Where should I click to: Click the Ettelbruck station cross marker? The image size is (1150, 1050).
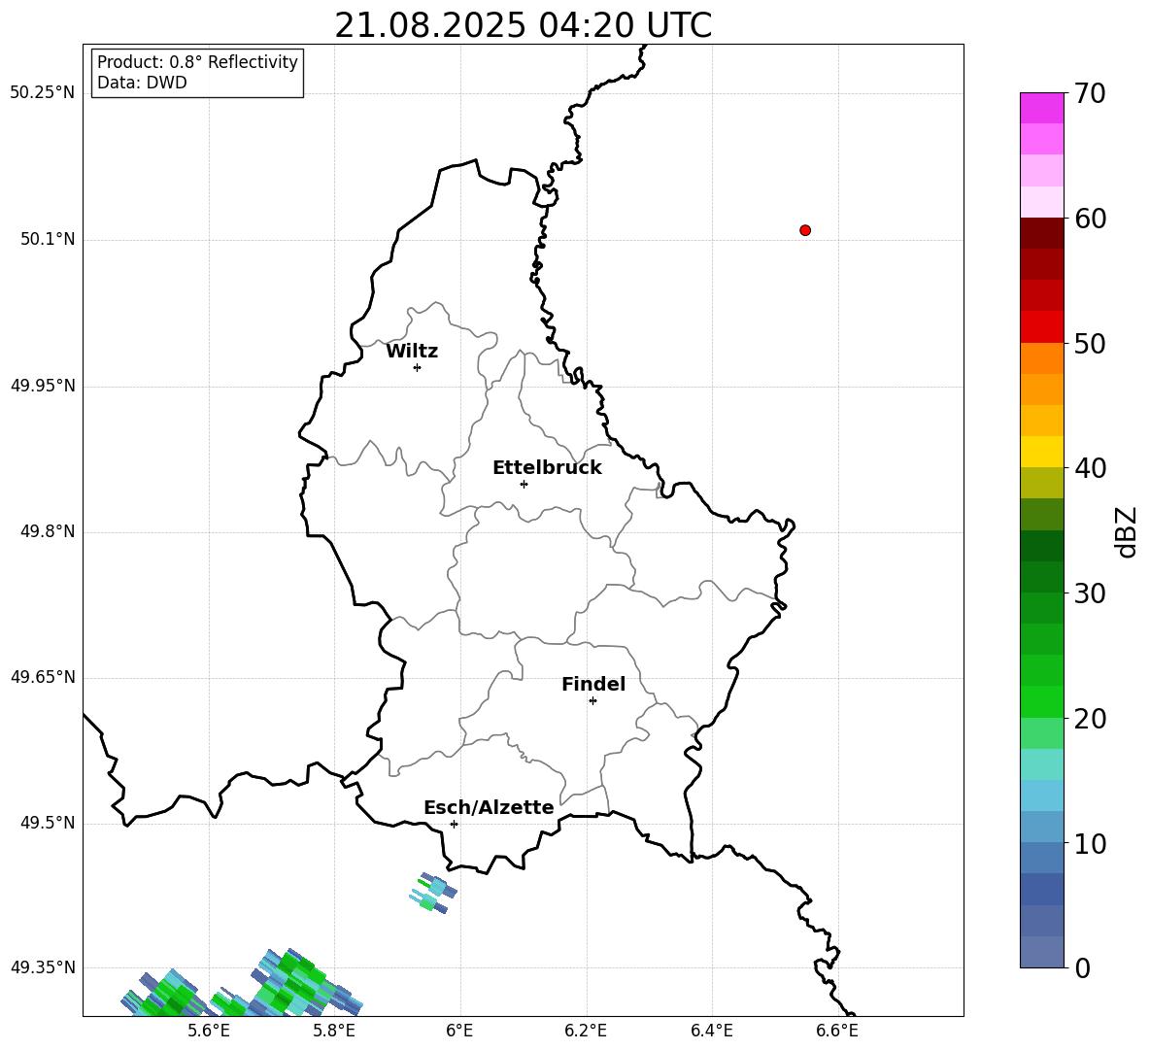pyautogui.click(x=524, y=484)
